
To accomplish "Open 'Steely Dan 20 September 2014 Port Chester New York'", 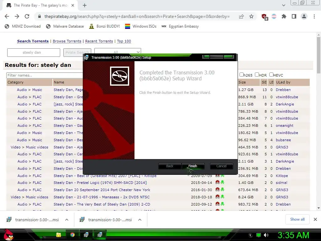I will point(102,190).
